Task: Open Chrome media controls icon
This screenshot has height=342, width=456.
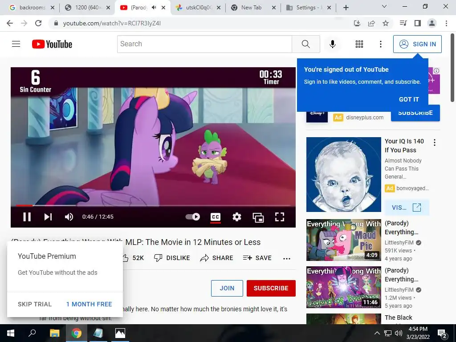Action: (x=403, y=23)
